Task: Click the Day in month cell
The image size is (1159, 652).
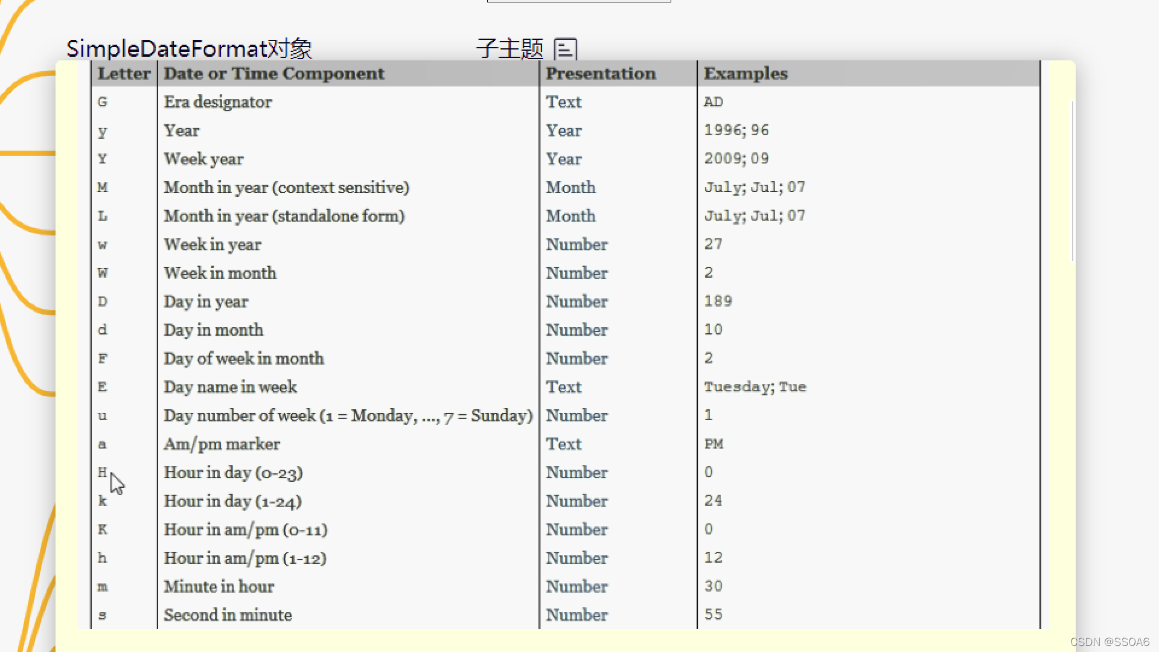Action: 214,330
